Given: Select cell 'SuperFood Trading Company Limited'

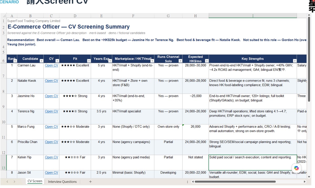Looking at the screenshot, I should point(34,21).
